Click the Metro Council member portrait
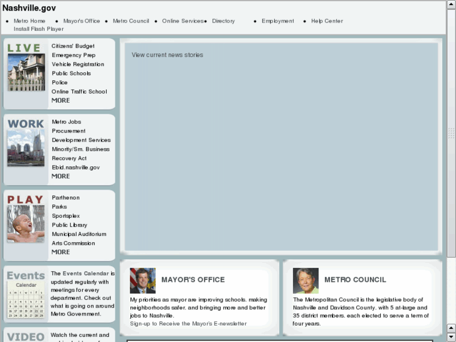Image resolution: width=456 pixels, height=342 pixels. 305,281
